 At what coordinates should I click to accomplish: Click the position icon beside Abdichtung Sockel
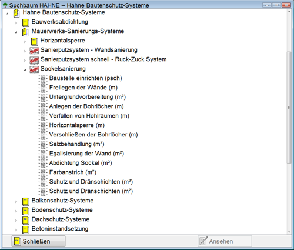point(43,163)
